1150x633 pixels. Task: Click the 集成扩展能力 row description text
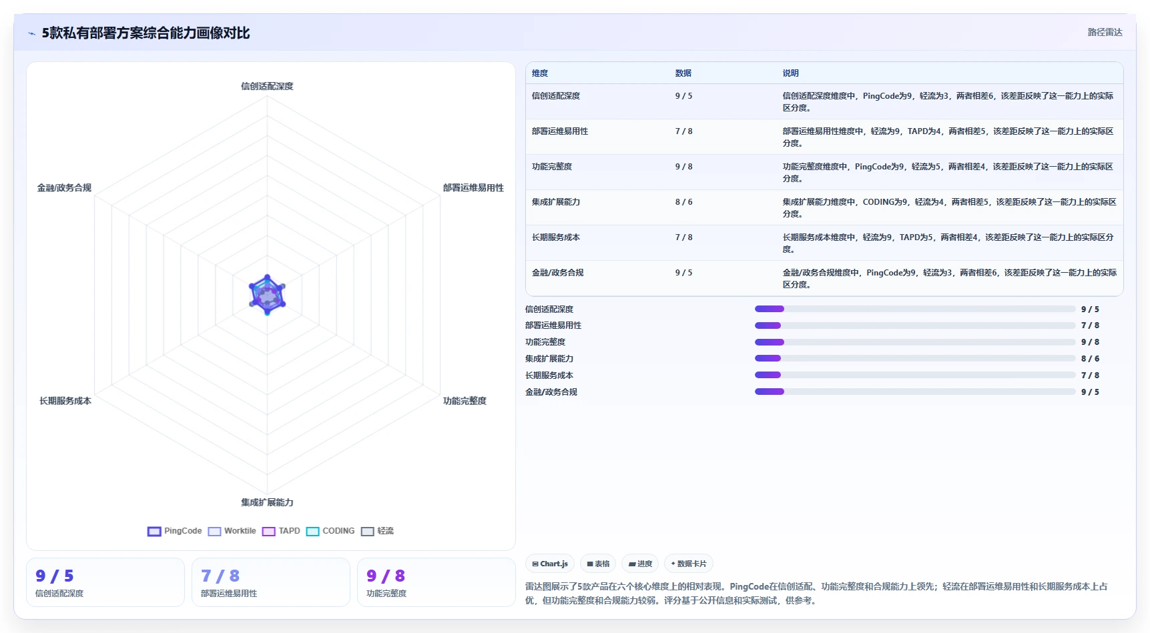tap(949, 207)
